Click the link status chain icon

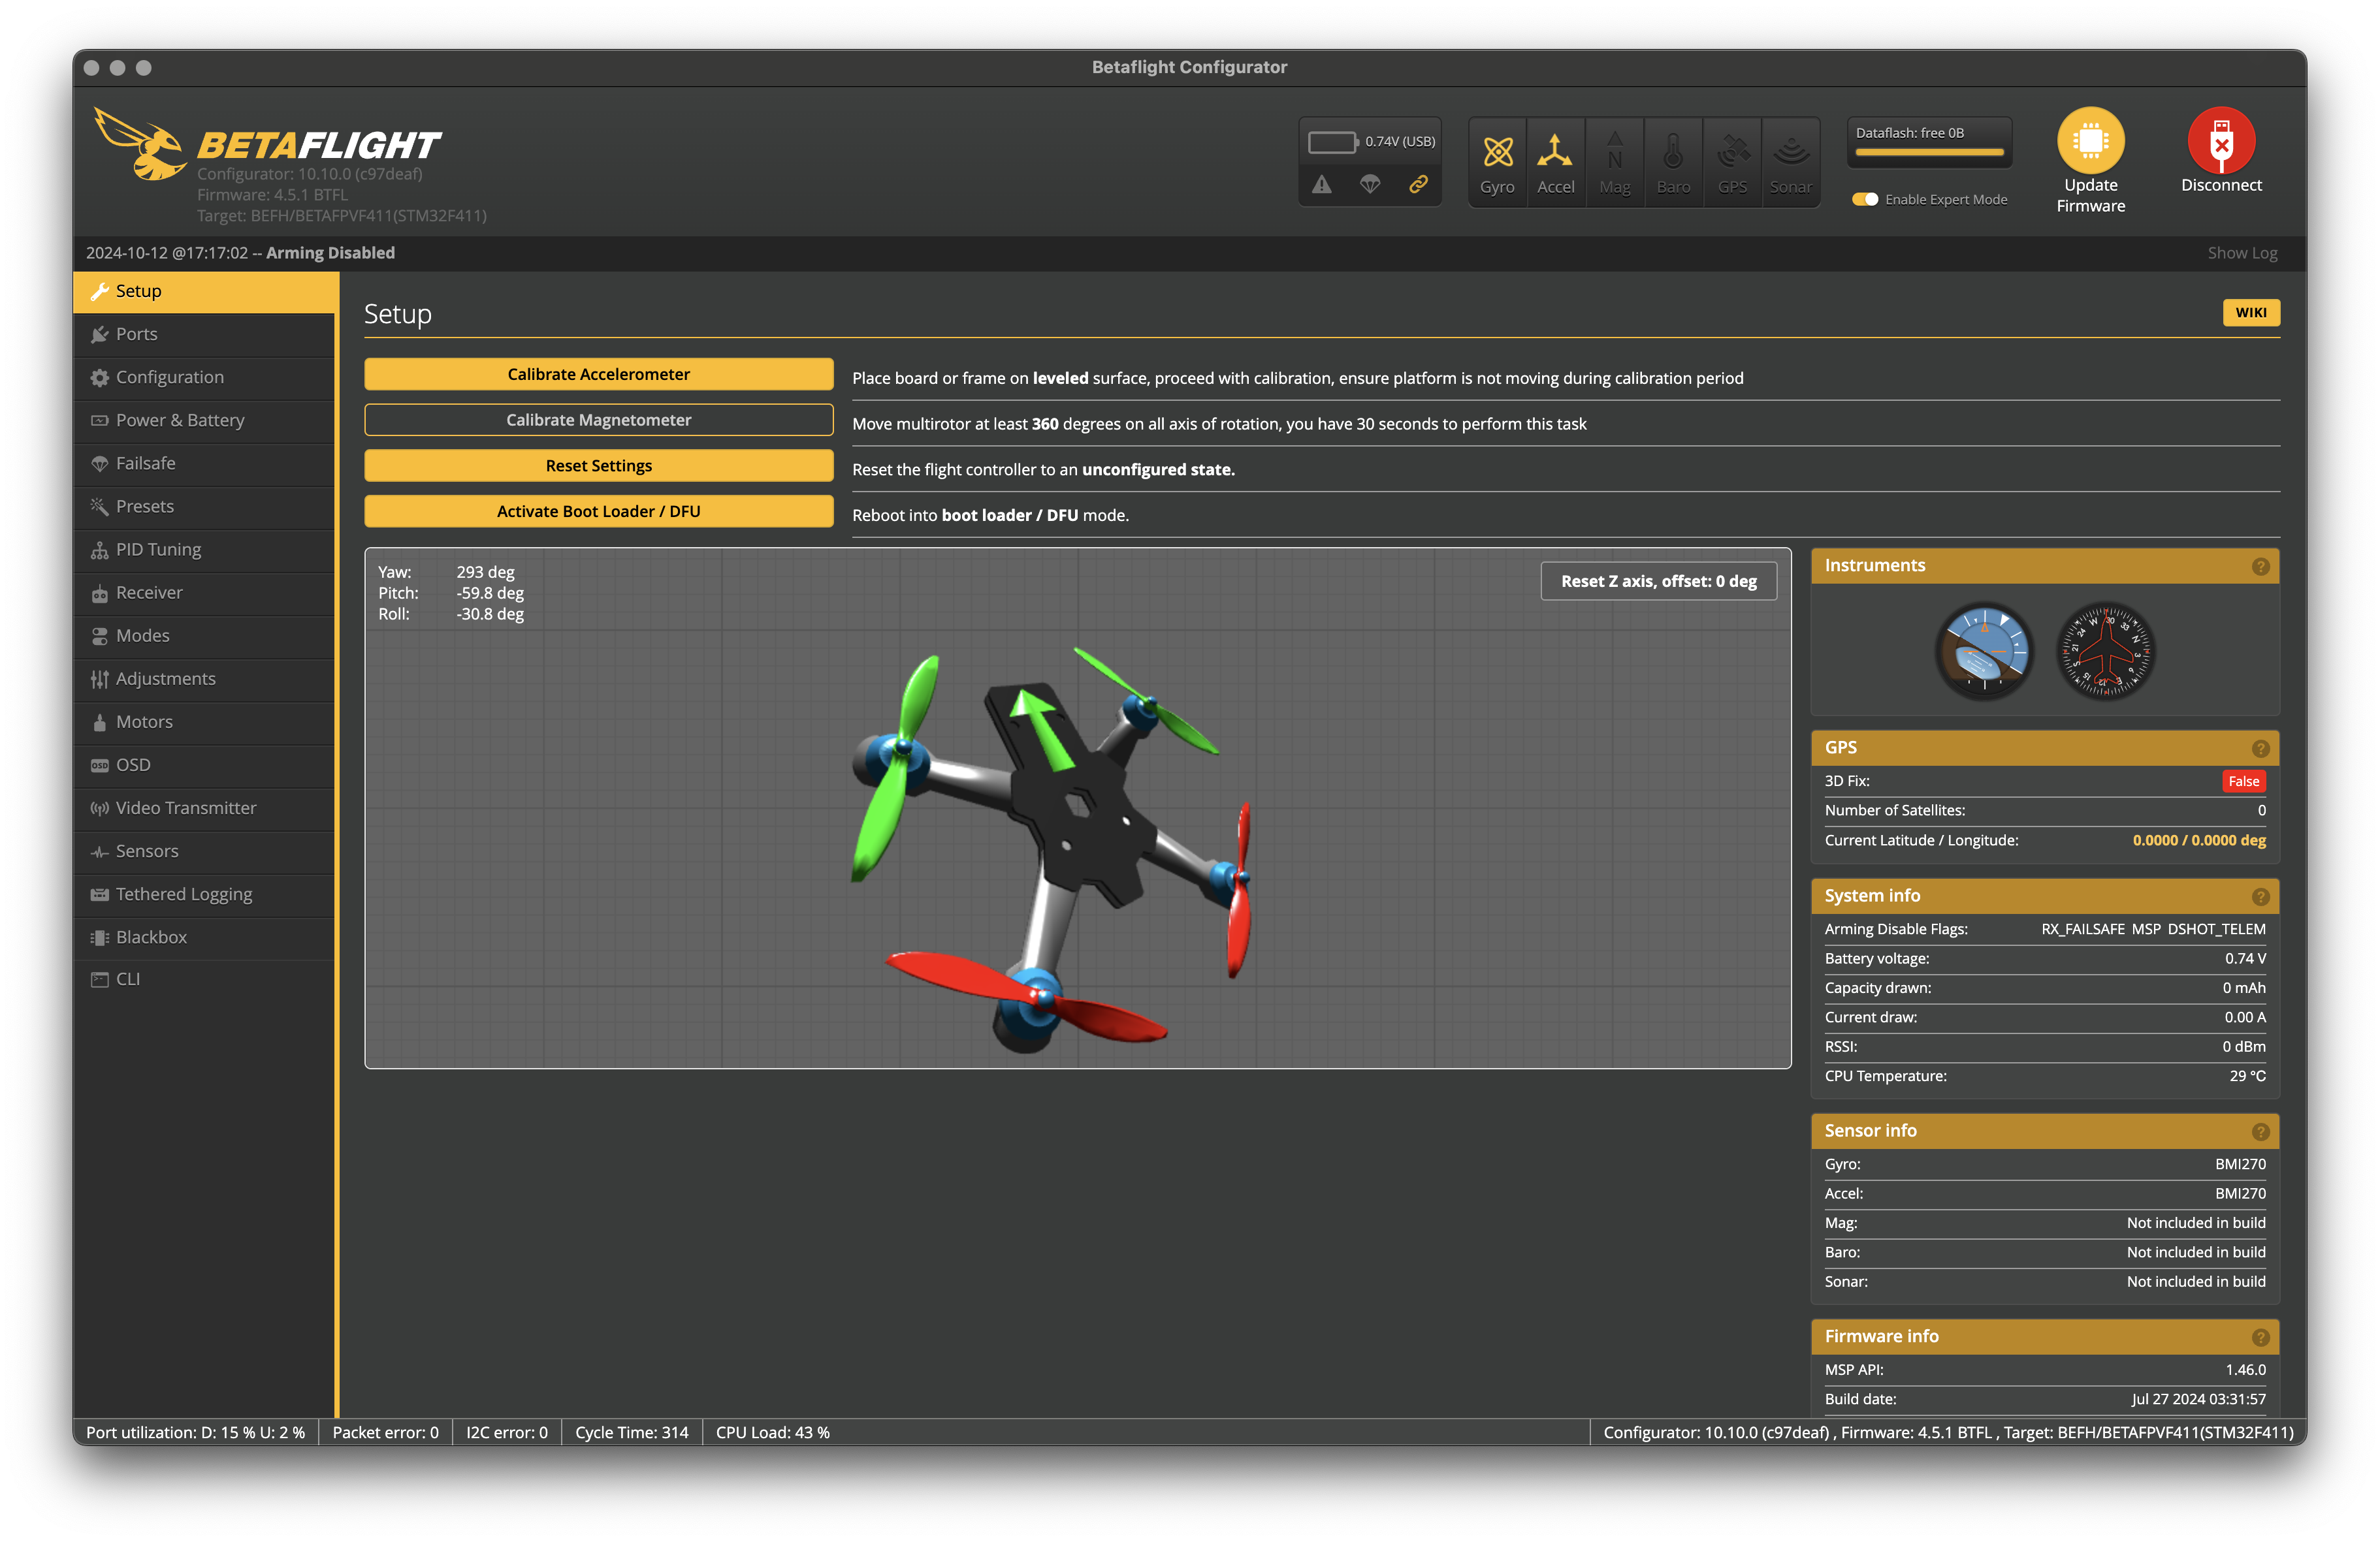tap(1418, 184)
